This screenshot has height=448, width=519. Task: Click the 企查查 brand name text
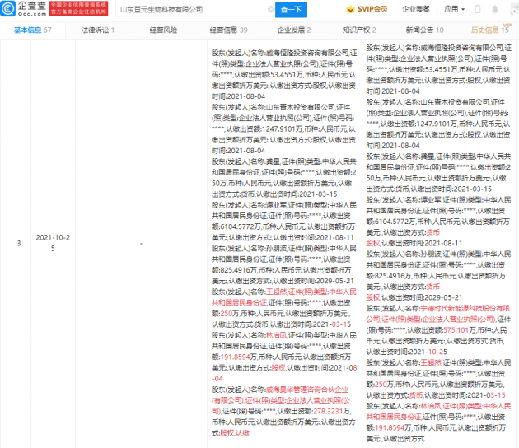click(32, 6)
